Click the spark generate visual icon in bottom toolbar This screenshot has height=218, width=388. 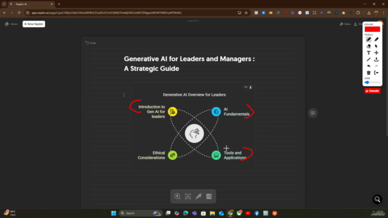pos(177,196)
